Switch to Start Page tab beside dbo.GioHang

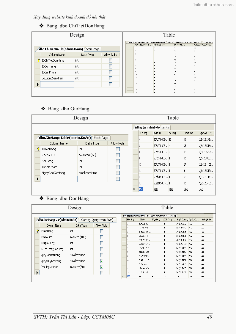coord(101,138)
